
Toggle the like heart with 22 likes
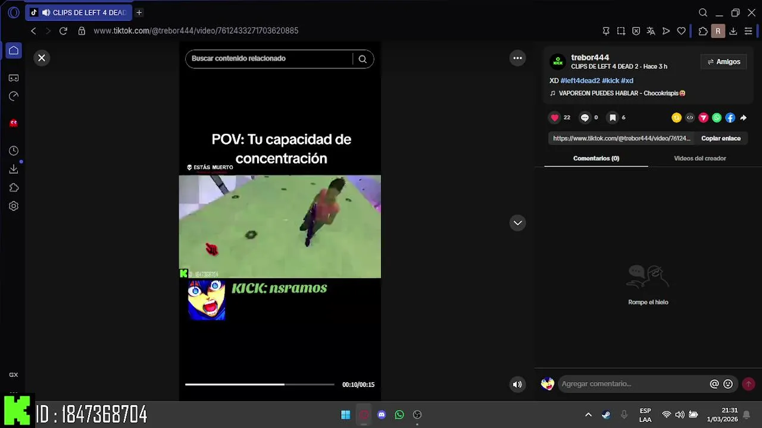click(x=555, y=118)
